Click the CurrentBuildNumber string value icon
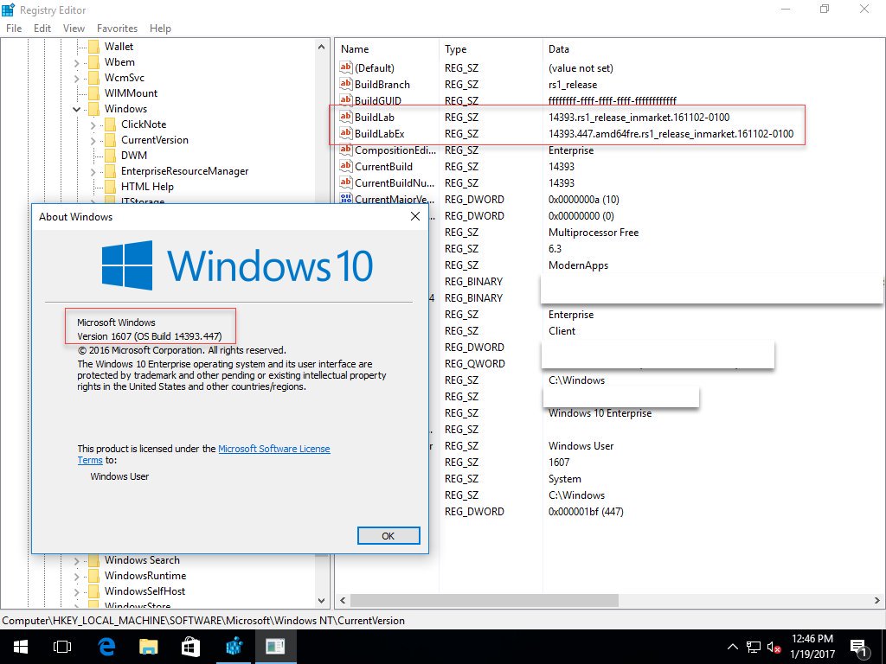This screenshot has width=886, height=664. pyautogui.click(x=346, y=182)
